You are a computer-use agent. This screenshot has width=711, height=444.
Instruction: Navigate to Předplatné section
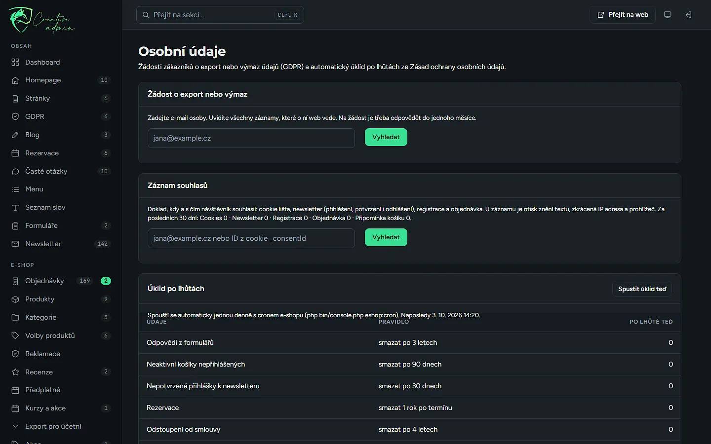pyautogui.click(x=61, y=390)
